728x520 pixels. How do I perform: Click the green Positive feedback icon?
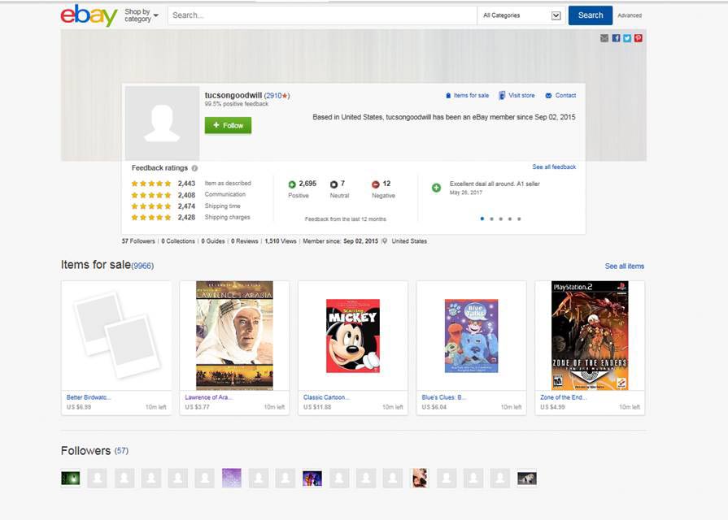(292, 184)
